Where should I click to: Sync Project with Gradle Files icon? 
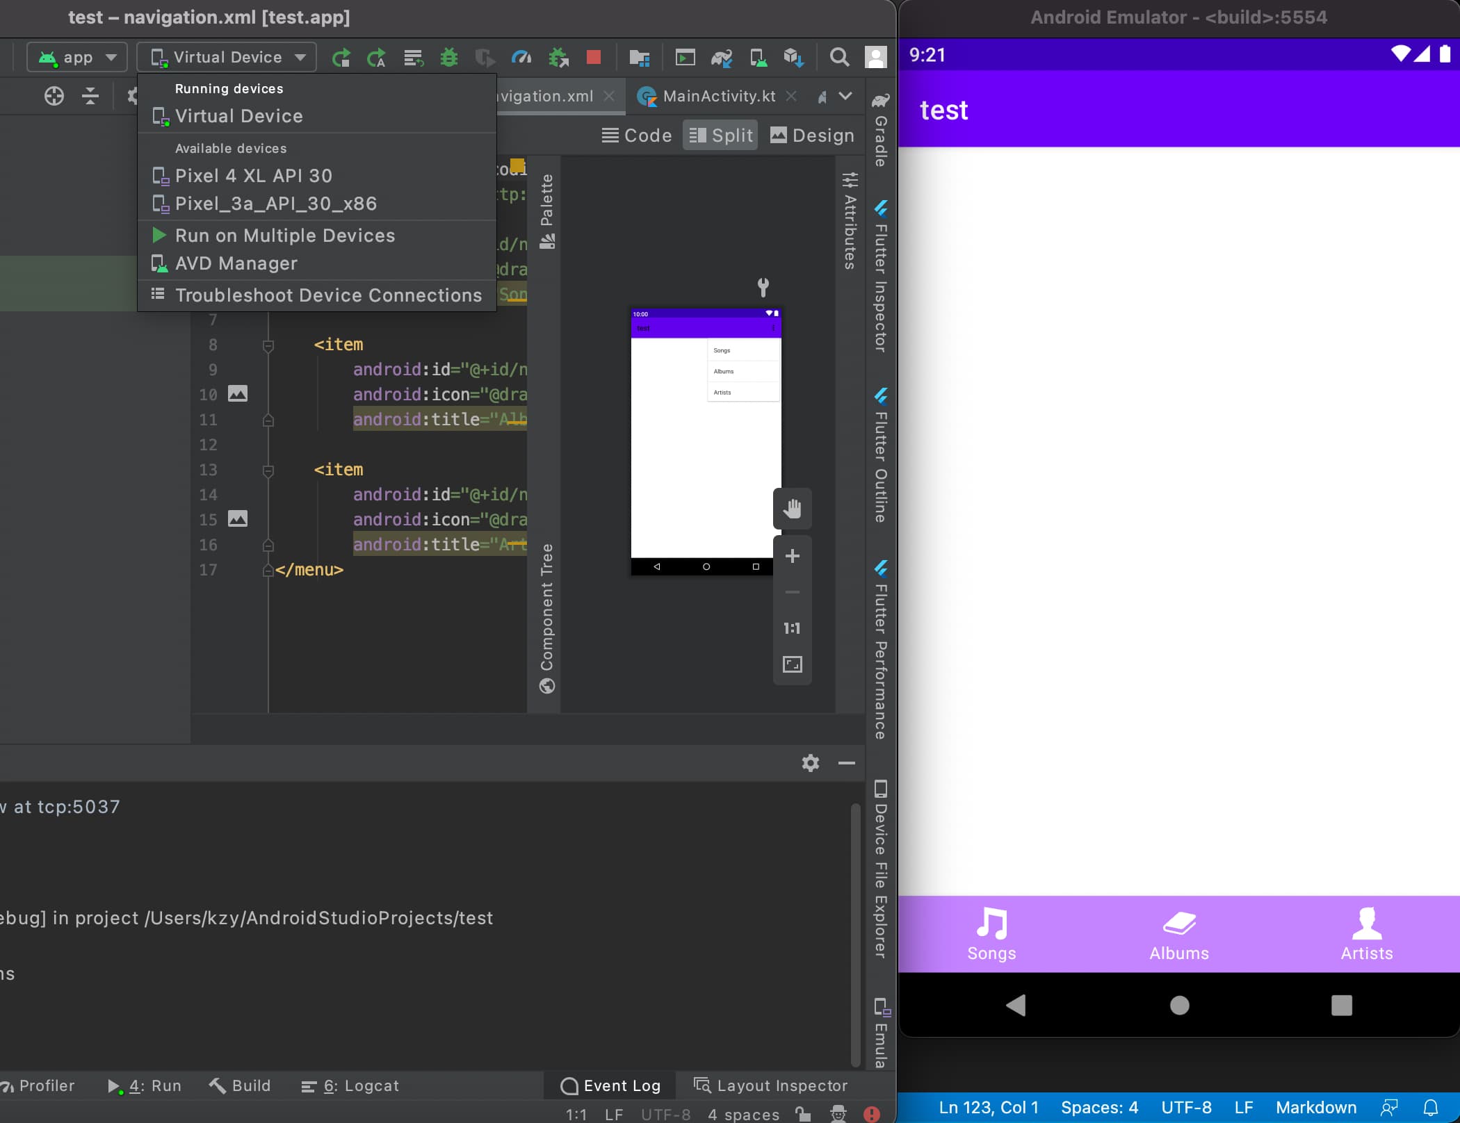point(721,58)
